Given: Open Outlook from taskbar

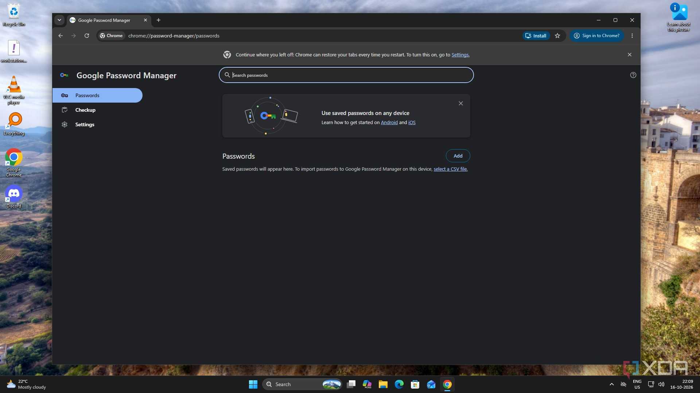Looking at the screenshot, I should 431,384.
